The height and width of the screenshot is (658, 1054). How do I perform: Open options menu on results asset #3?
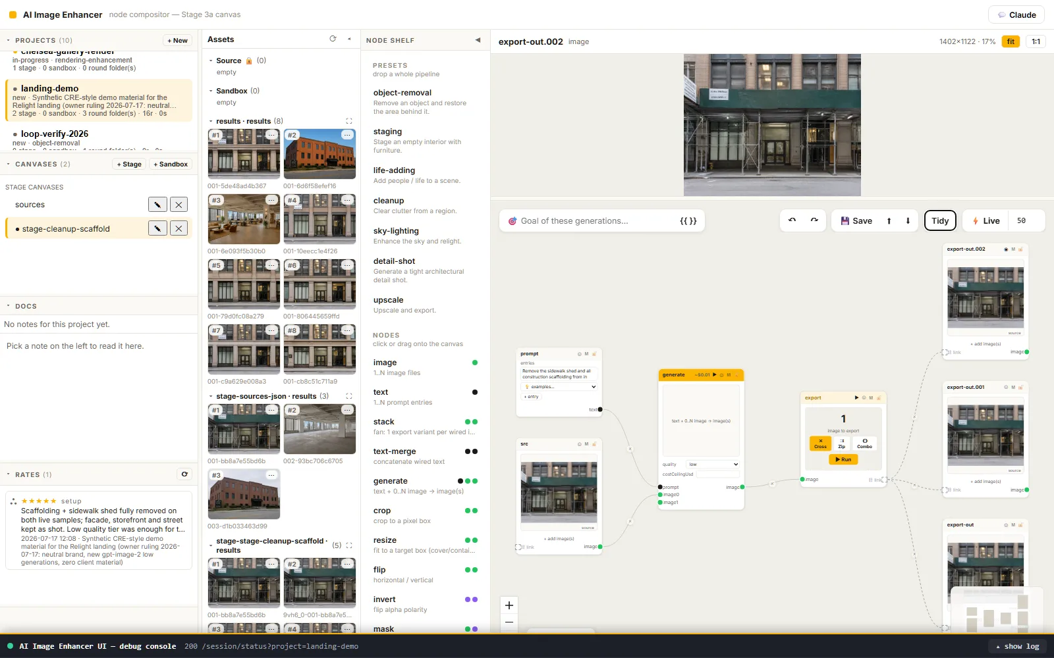(x=271, y=200)
